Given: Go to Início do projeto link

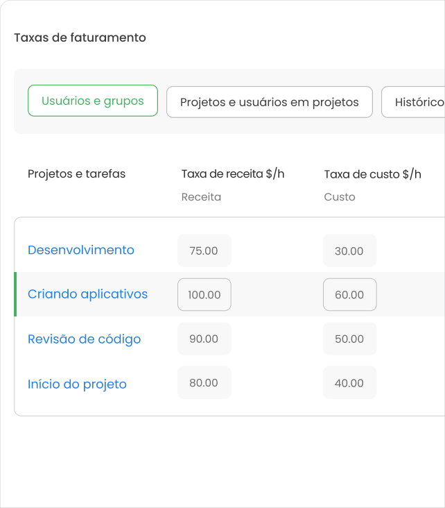Looking at the screenshot, I should [77, 384].
